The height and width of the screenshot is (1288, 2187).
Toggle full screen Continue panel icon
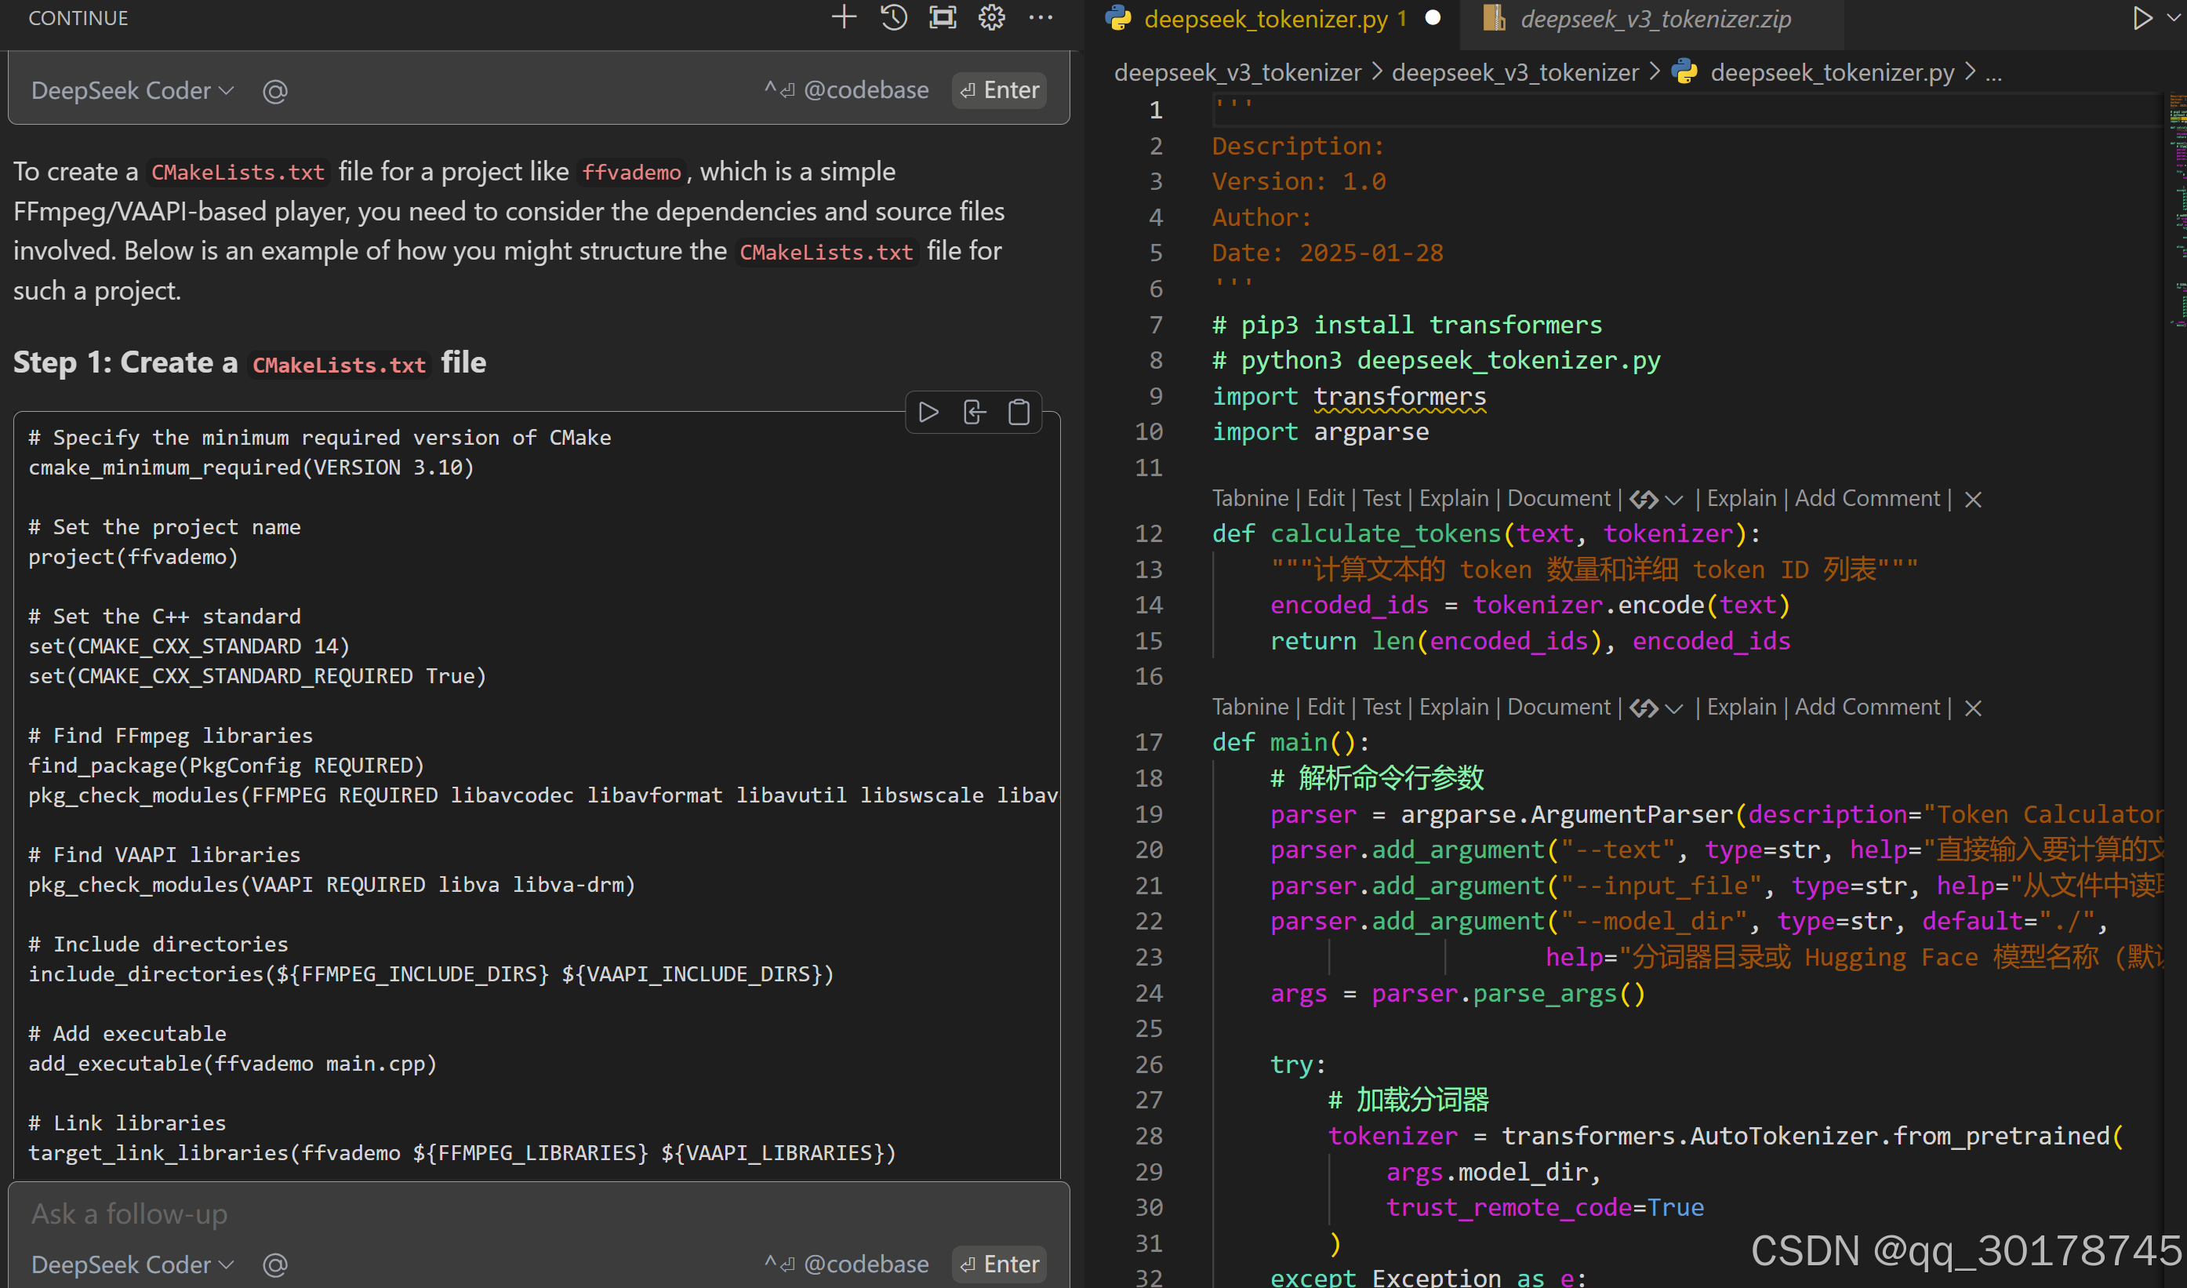(943, 17)
